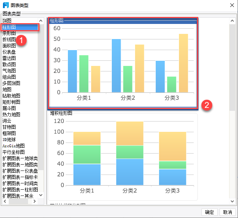Select 框架图 in chart type list

coord(20,133)
